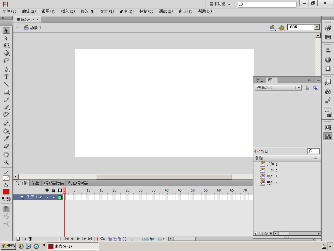
Task: Open the 未命名-1 library document dropdown
Action: coord(299,88)
